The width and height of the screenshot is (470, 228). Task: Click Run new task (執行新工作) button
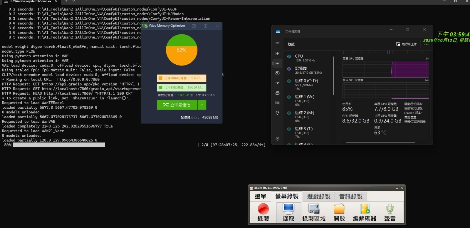[x=406, y=44]
